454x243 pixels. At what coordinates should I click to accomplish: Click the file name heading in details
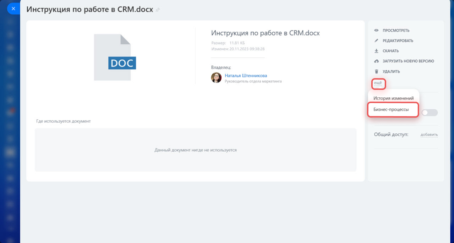pyautogui.click(x=265, y=33)
